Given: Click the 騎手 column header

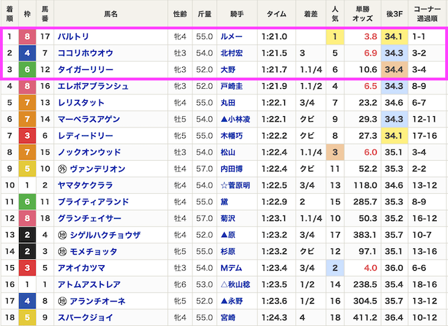Looking at the screenshot, I should point(237,14).
